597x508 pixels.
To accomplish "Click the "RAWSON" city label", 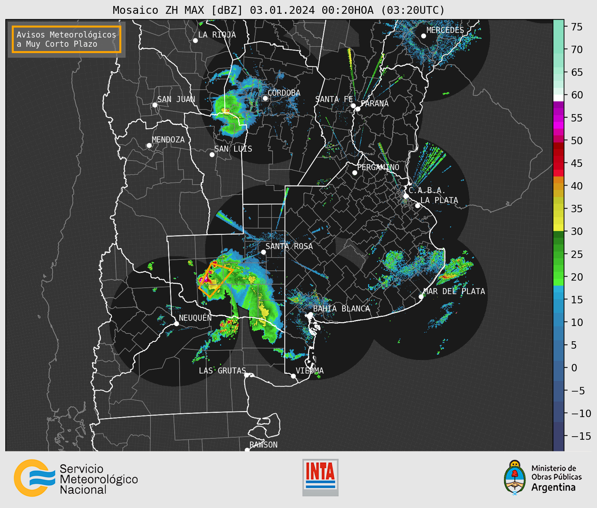I will [x=264, y=445].
